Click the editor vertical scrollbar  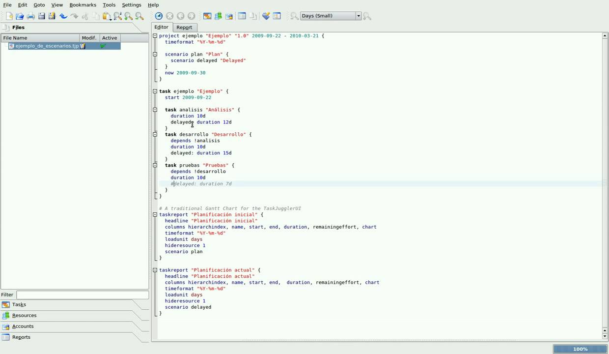(605, 182)
